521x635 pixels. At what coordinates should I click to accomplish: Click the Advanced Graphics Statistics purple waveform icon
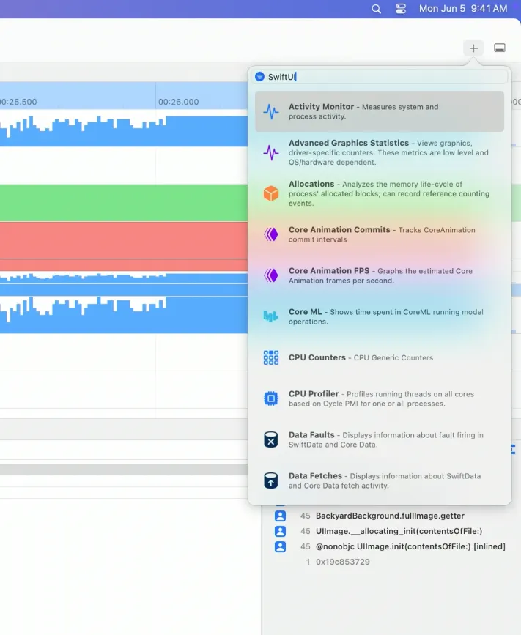(x=271, y=152)
